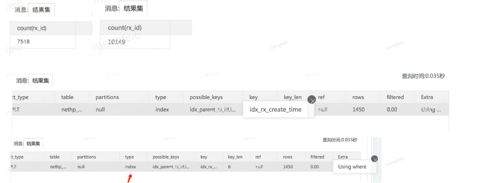The height and width of the screenshot is (183, 479).
Task: Select the Using ... Extra cell in large table
Action: [x=431, y=109]
